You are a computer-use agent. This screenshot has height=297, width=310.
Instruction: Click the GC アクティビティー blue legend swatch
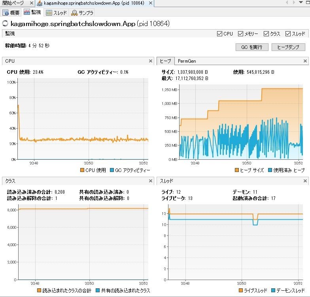(112, 170)
